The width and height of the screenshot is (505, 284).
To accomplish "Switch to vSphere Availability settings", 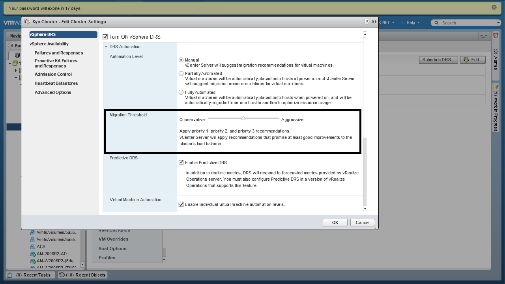I will click(49, 44).
